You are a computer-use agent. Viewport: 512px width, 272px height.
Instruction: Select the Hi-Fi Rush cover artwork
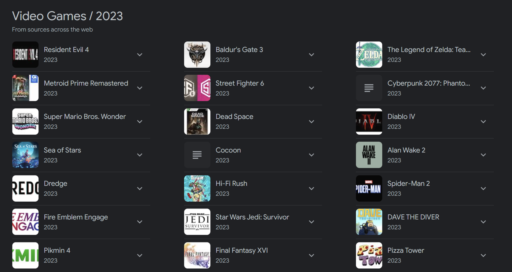click(197, 188)
